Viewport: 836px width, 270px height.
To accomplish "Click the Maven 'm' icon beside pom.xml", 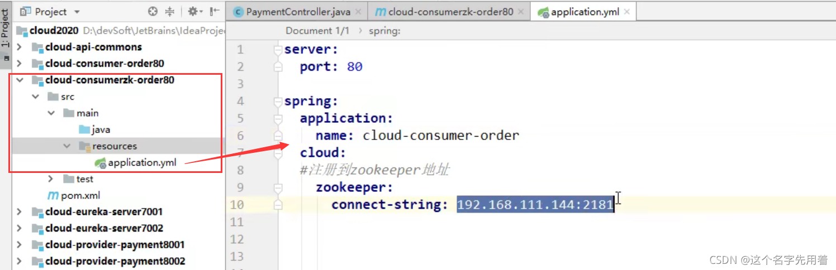I will point(53,195).
